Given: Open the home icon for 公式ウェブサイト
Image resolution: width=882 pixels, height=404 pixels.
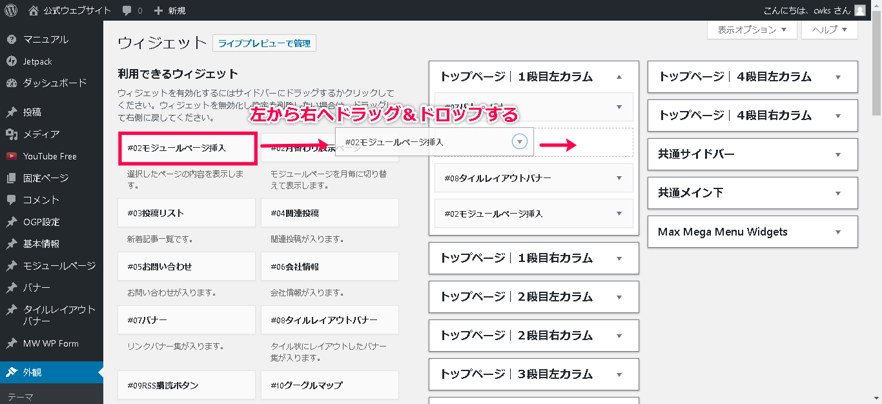Looking at the screenshot, I should coord(34,10).
